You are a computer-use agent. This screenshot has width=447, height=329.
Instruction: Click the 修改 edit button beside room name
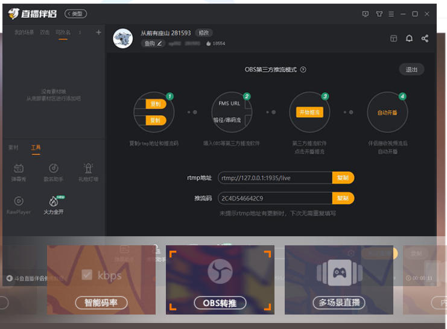click(204, 33)
